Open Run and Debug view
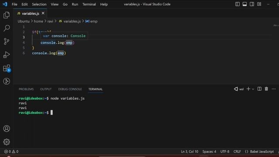 (7, 55)
